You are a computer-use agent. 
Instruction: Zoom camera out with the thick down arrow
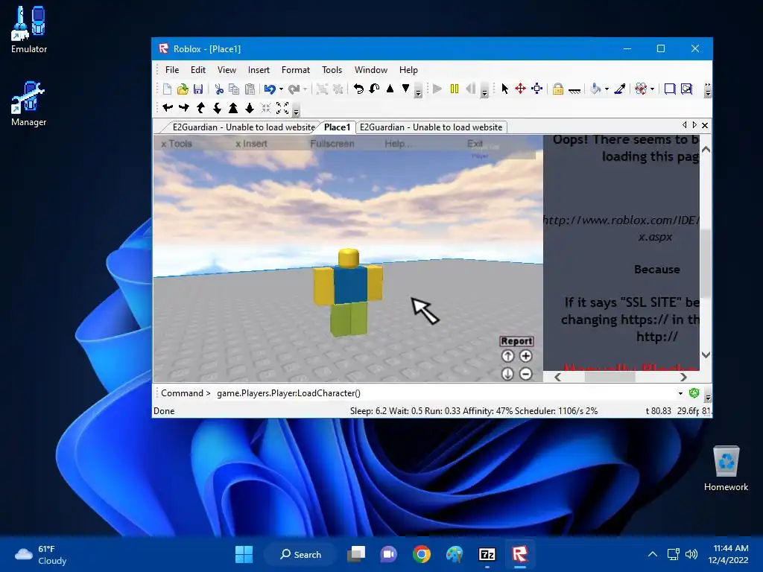250,107
